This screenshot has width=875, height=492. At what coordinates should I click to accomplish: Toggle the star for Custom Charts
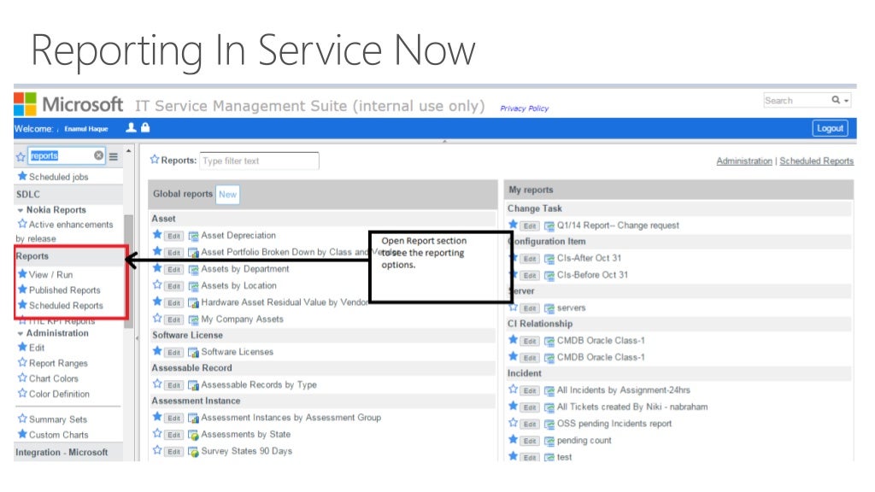22,434
